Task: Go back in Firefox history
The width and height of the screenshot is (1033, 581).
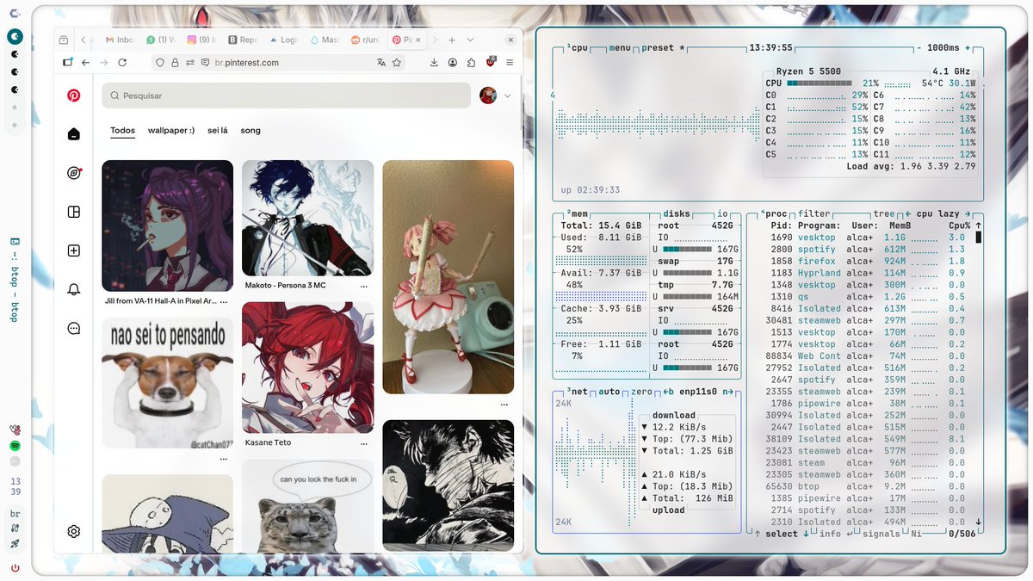Action: tap(85, 63)
